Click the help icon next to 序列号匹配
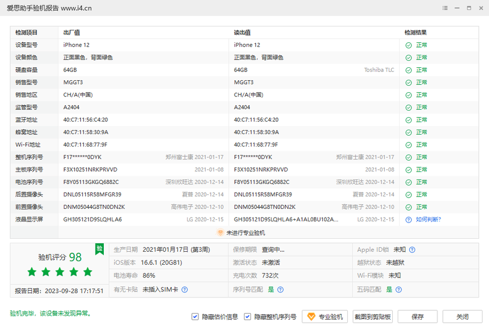Viewport: 489px width, 331px height. coord(280,290)
